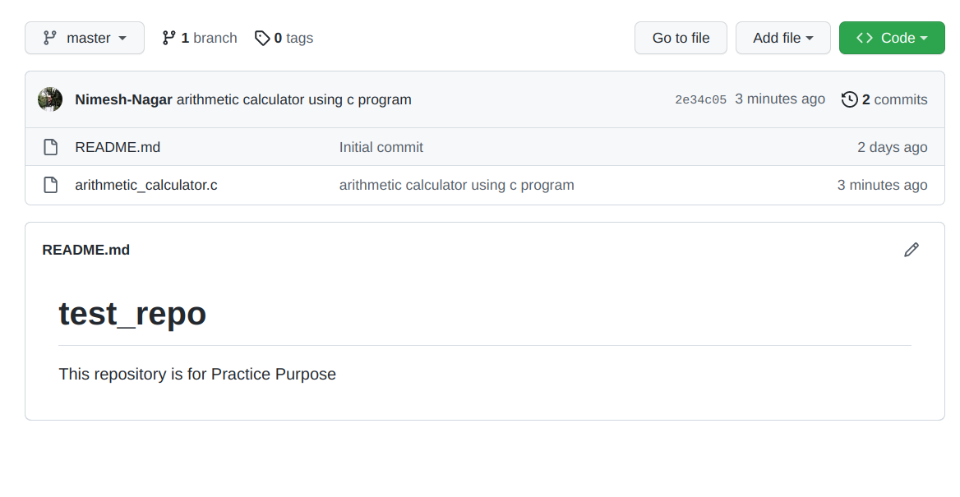This screenshot has width=960, height=497.
Task: Open the green Code dropdown
Action: [x=892, y=38]
